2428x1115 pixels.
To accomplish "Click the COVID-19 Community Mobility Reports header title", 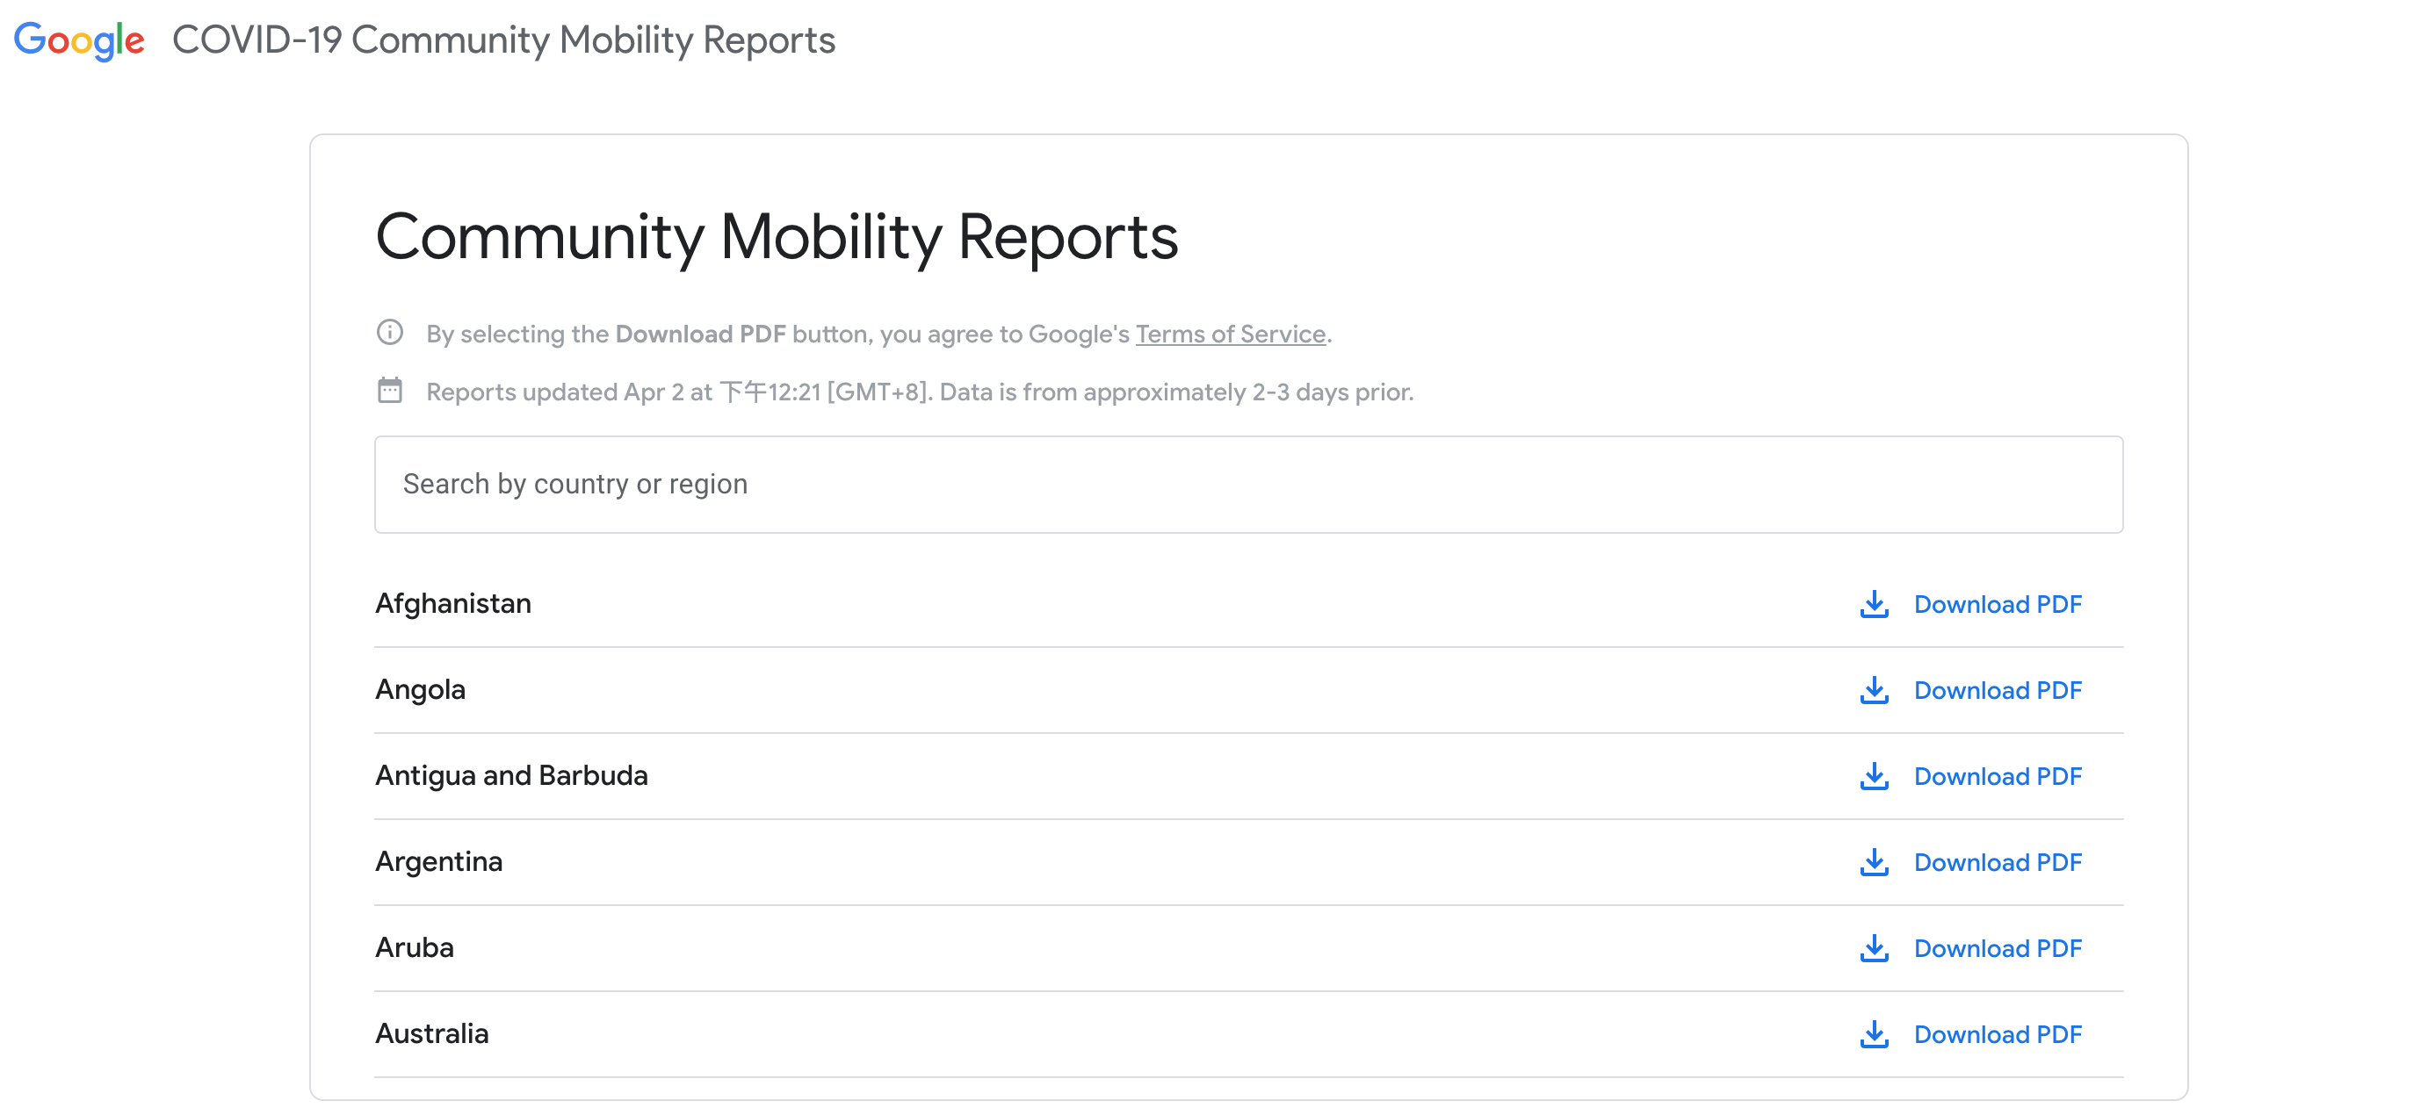I will click(x=503, y=40).
